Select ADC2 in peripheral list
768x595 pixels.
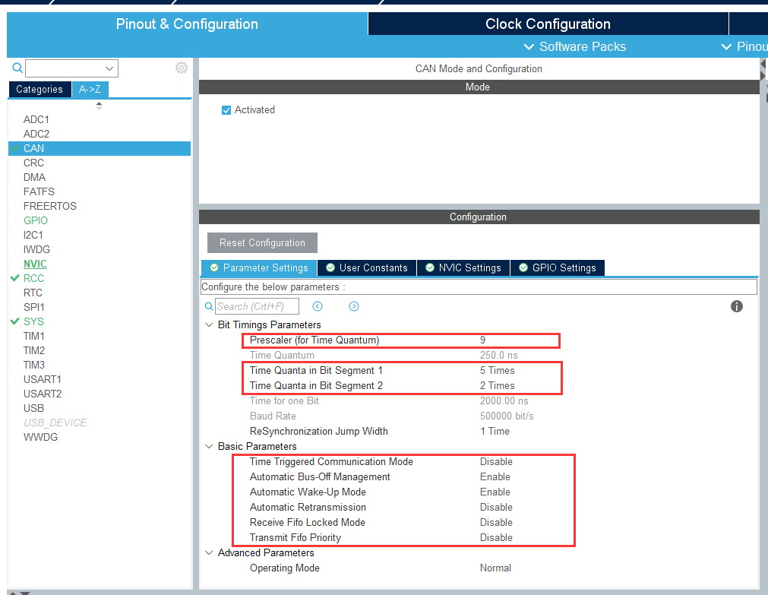point(36,134)
